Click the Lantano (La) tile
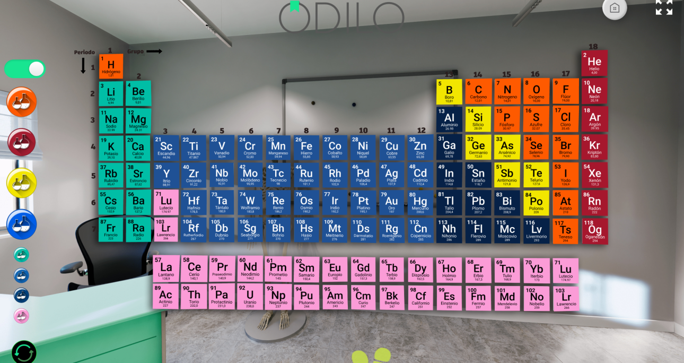Viewport: 684px width, 363px height. tap(166, 269)
